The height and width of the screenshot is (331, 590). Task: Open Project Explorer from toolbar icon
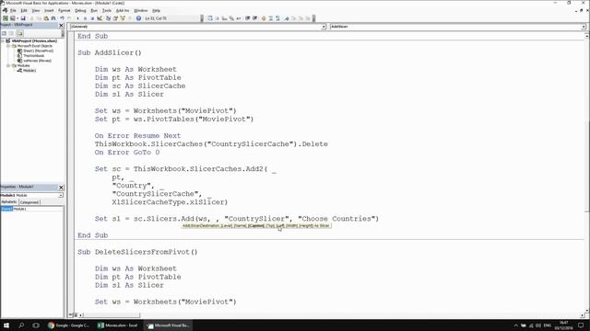109,18
